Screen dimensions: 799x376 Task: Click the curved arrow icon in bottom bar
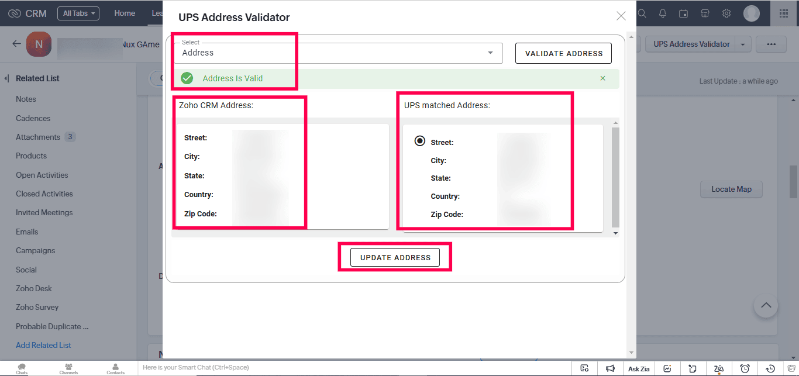coord(693,368)
